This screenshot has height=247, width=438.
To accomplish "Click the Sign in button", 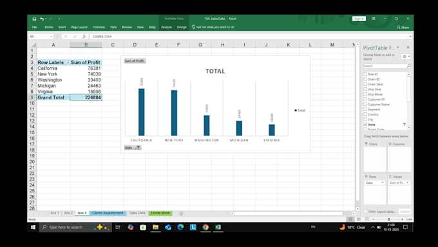I will click(359, 19).
